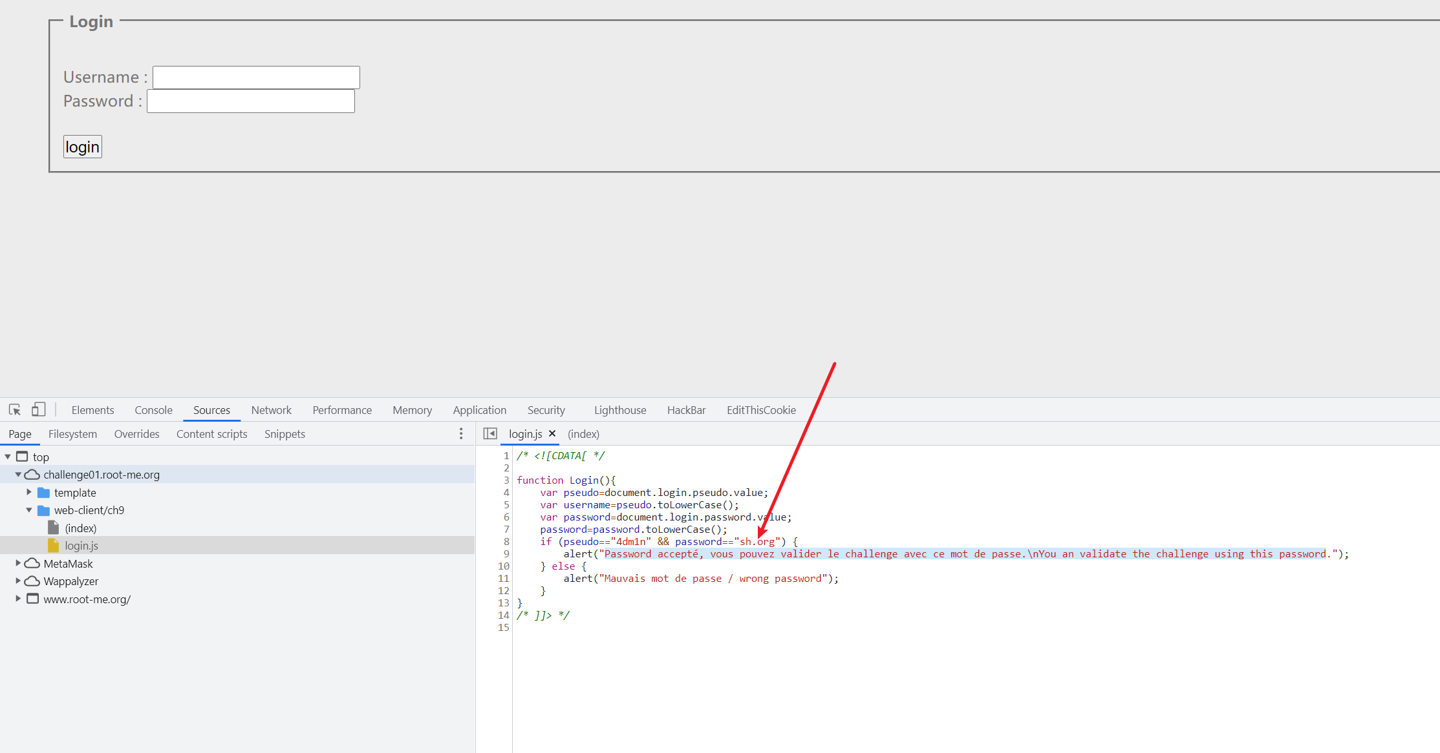
Task: Switch to the Snippets tab
Action: tap(284, 433)
